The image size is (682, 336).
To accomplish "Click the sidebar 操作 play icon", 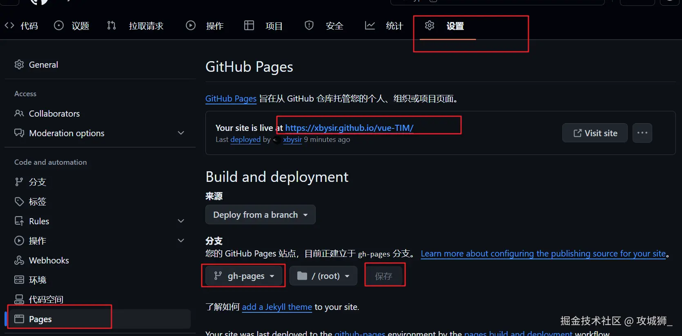I will click(x=19, y=241).
